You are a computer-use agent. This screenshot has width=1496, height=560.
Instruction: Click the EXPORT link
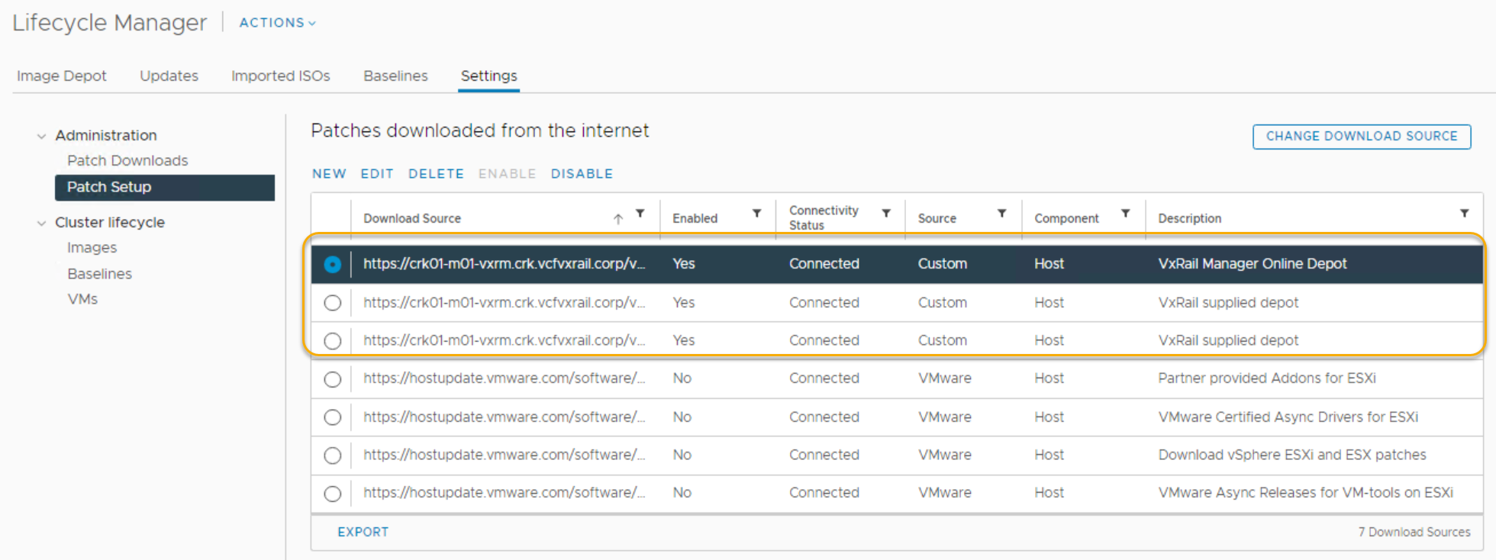tap(363, 532)
